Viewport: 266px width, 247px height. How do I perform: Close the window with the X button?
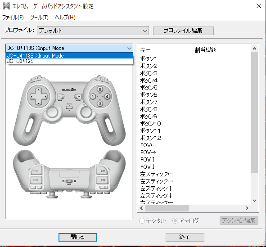click(259, 6)
